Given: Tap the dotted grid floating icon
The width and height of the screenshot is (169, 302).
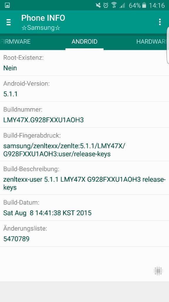Looking at the screenshot, I should coord(158,271).
